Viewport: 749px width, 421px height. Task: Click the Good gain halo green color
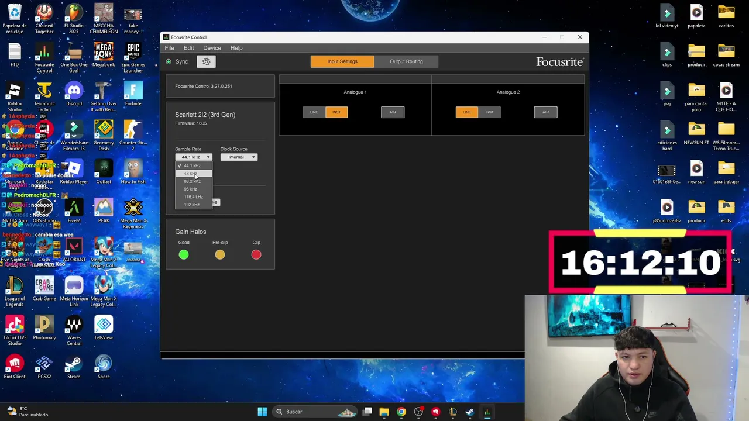click(184, 254)
